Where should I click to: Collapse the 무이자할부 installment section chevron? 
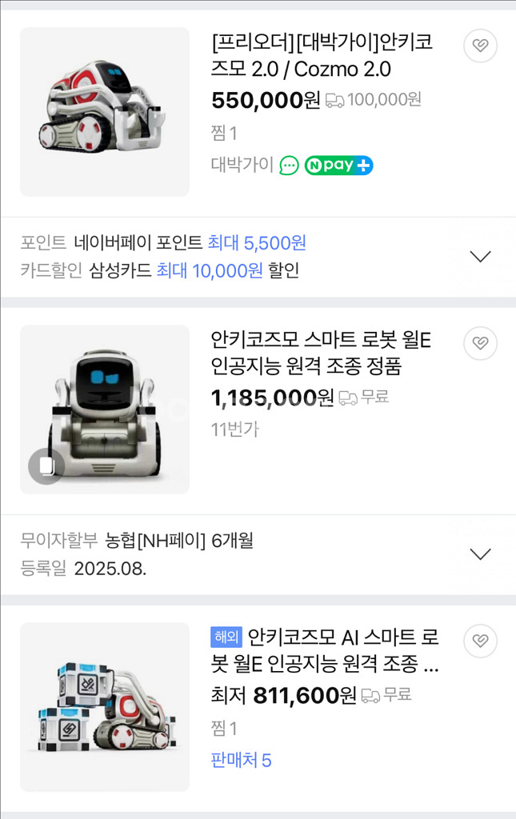480,553
